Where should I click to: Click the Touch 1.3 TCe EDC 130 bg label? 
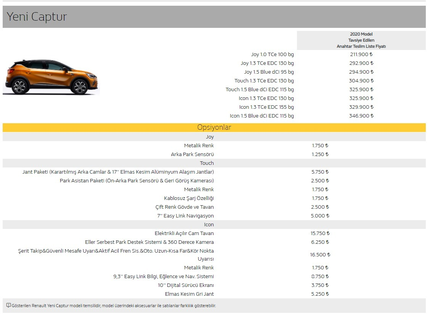click(264, 81)
